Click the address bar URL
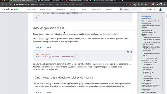 click(49, 4)
